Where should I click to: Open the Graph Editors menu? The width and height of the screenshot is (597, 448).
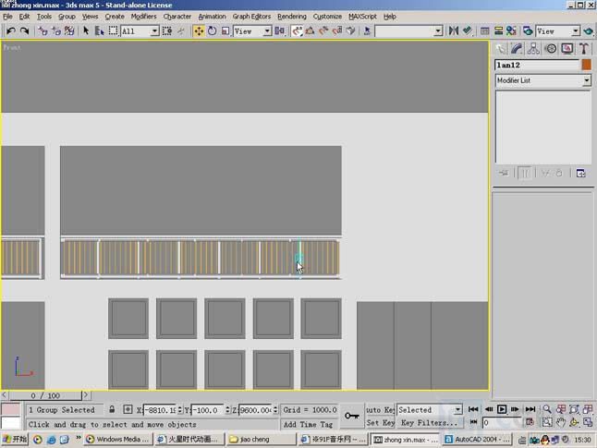[251, 17]
